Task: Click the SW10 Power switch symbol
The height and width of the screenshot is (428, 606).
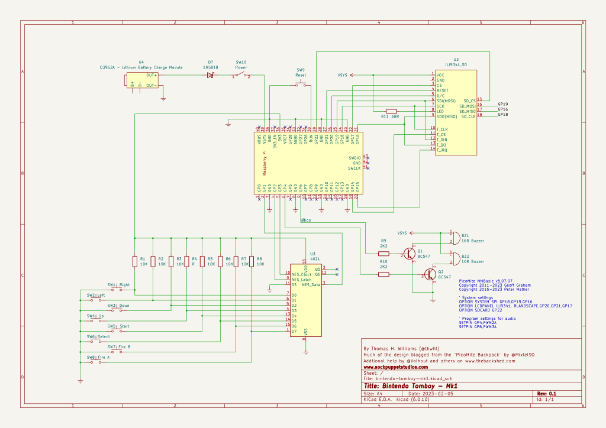Action: [241, 76]
